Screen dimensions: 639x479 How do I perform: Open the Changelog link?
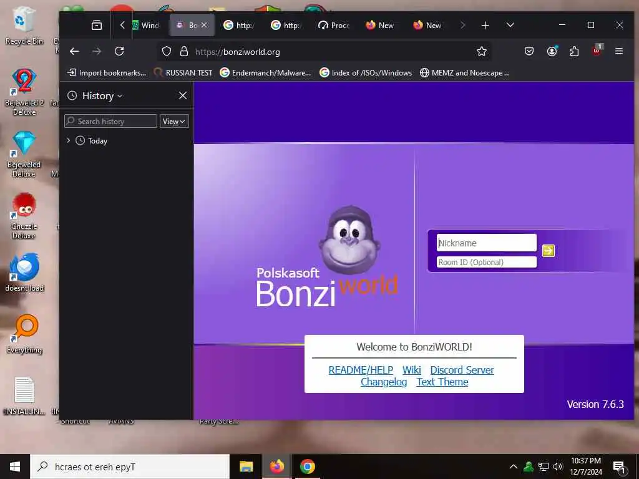pyautogui.click(x=384, y=382)
